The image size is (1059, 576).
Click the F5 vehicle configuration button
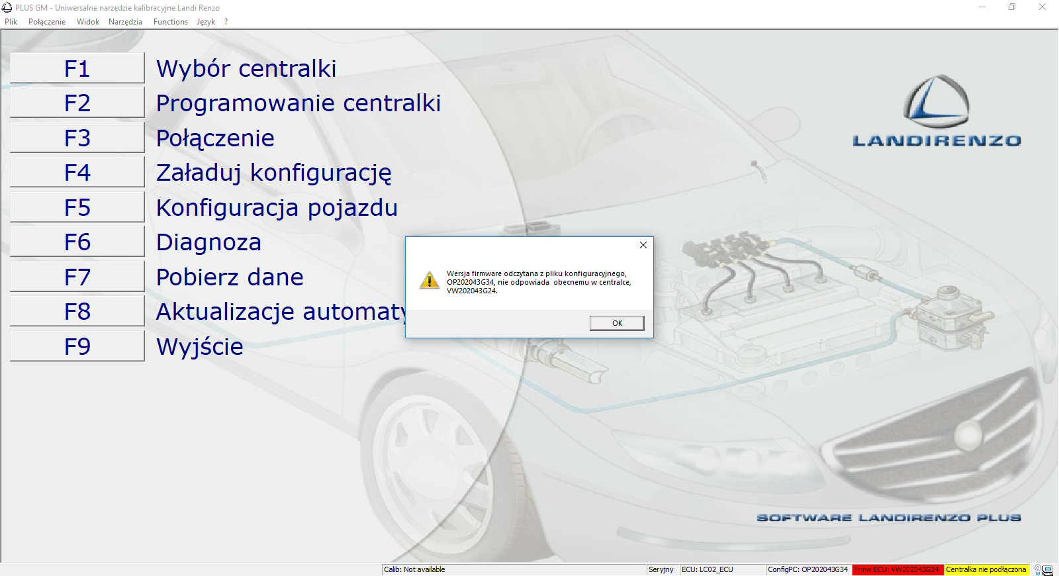[77, 207]
